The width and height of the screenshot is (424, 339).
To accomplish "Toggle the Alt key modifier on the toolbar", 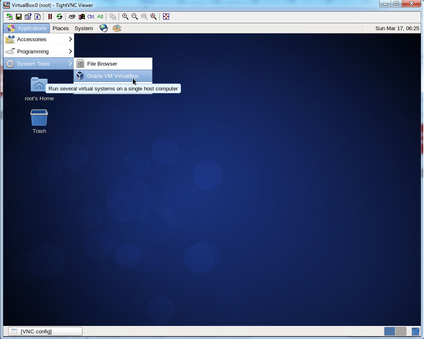I will point(100,17).
